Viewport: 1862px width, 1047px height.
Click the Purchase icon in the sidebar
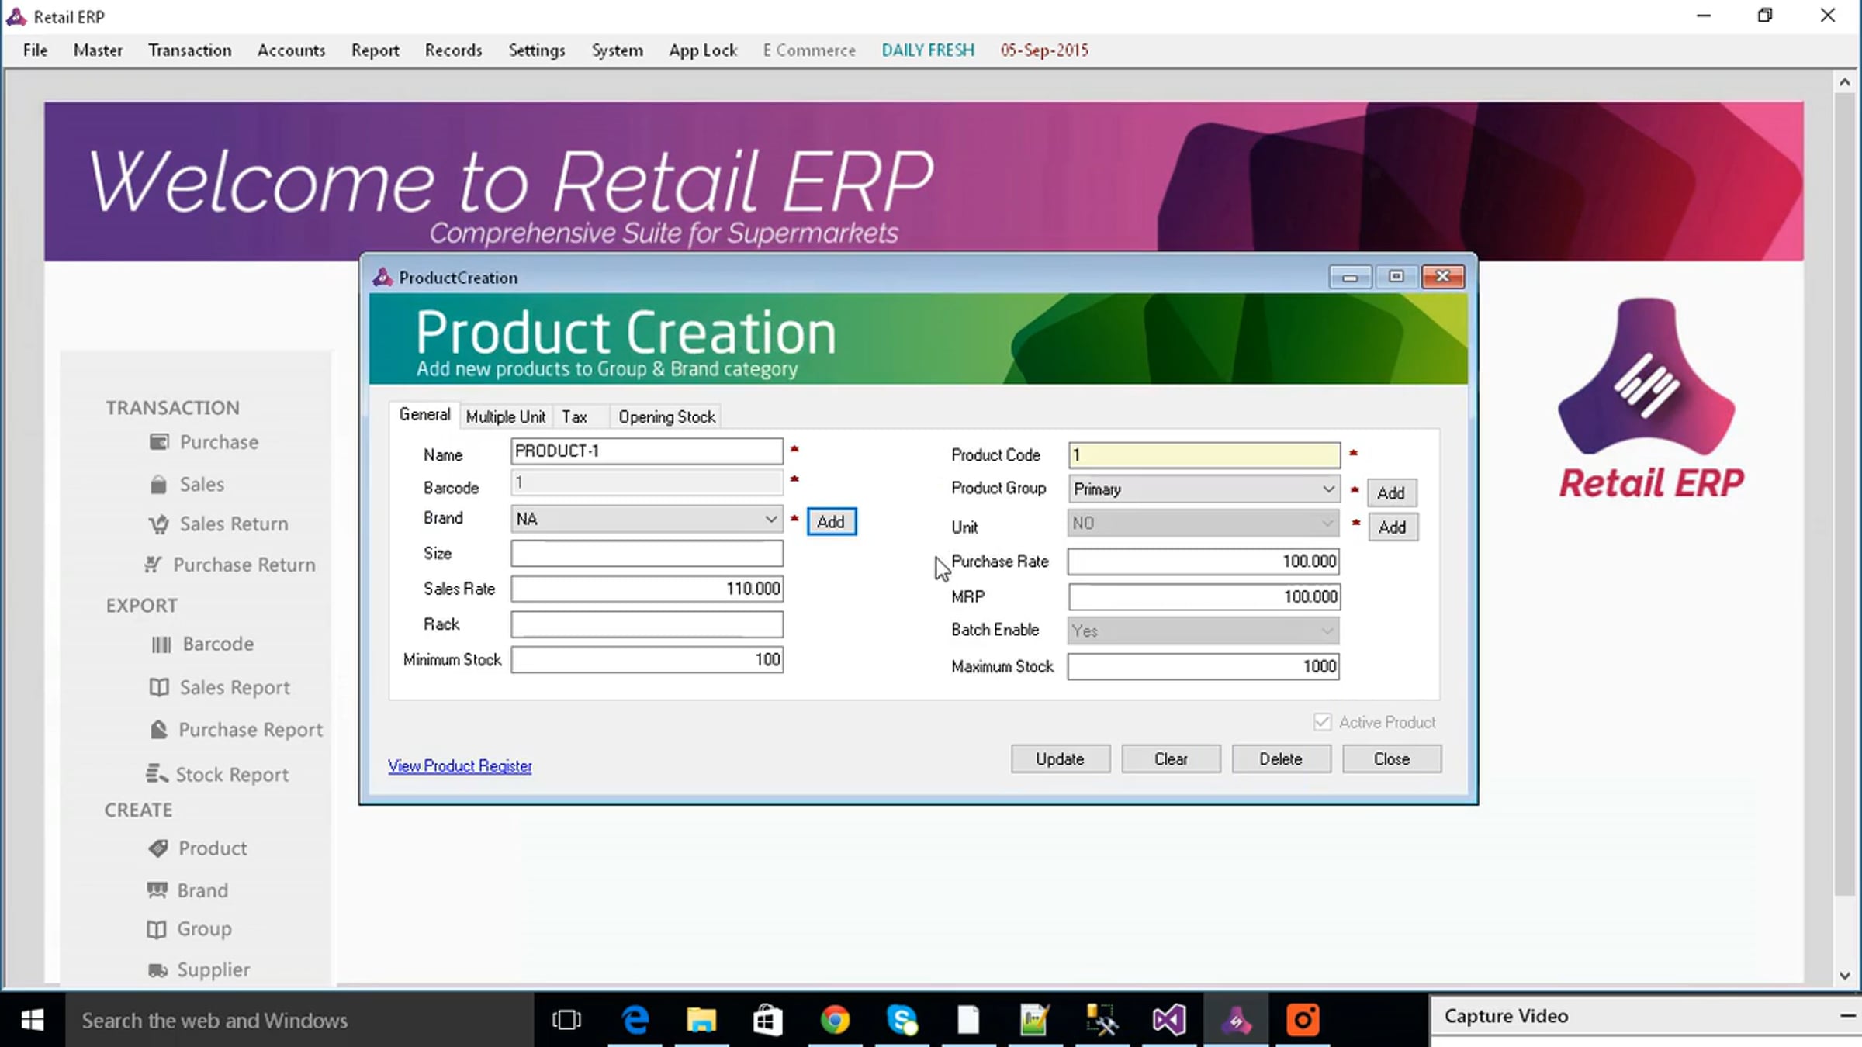tap(159, 442)
